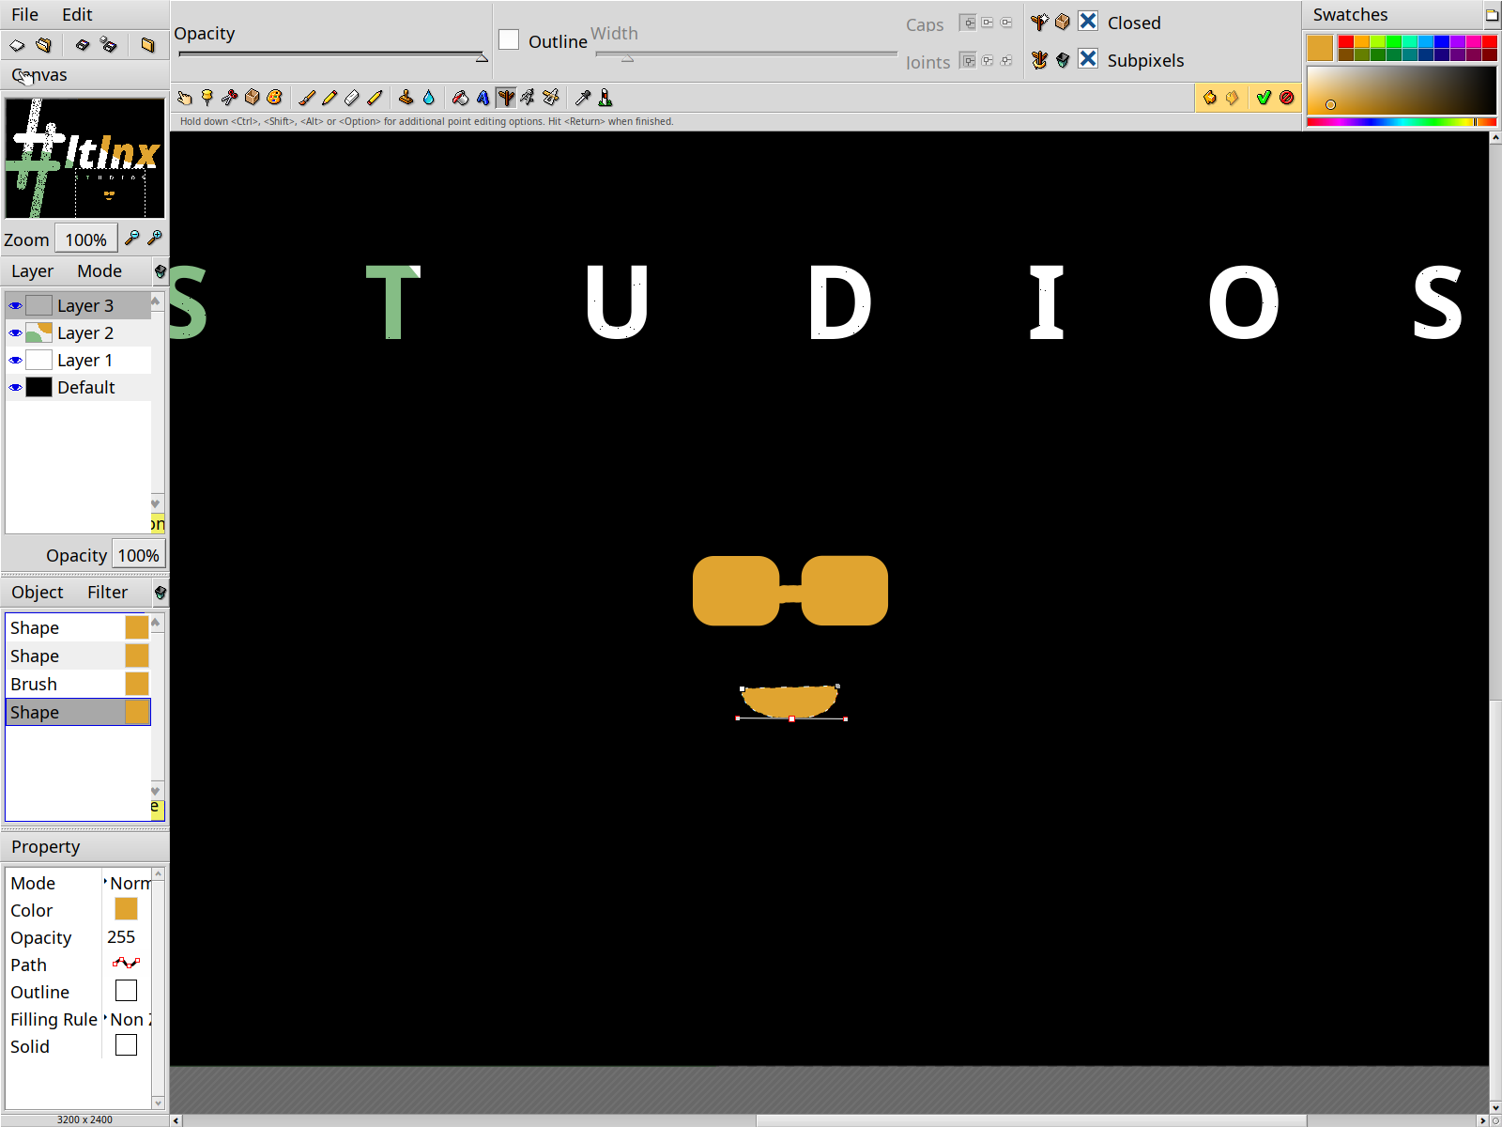The width and height of the screenshot is (1502, 1127).
Task: Select the paint bucket Fill tool
Action: click(x=460, y=98)
